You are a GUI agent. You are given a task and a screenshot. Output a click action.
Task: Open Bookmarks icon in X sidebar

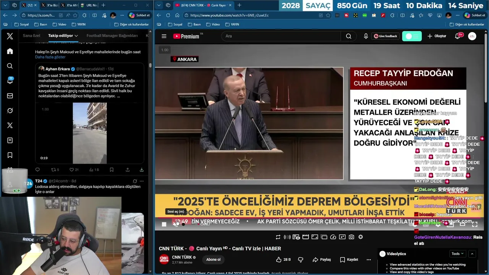pyautogui.click(x=10, y=155)
